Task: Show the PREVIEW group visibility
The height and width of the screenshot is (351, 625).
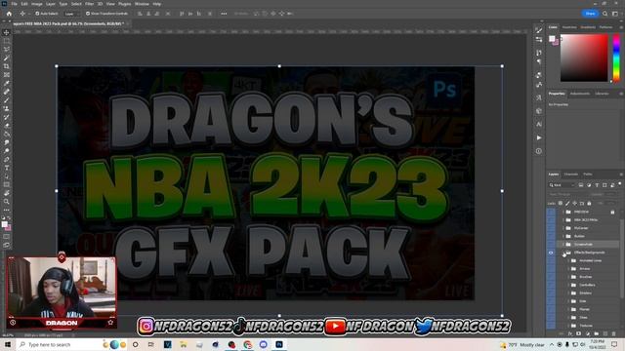Action: [551, 213]
